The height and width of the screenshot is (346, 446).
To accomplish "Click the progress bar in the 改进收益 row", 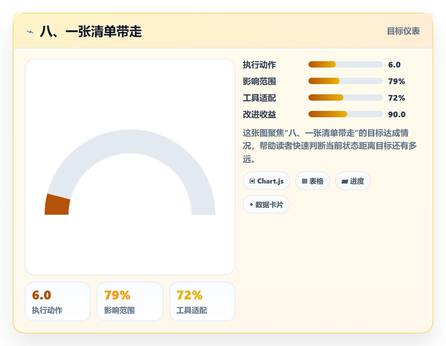I will (345, 114).
